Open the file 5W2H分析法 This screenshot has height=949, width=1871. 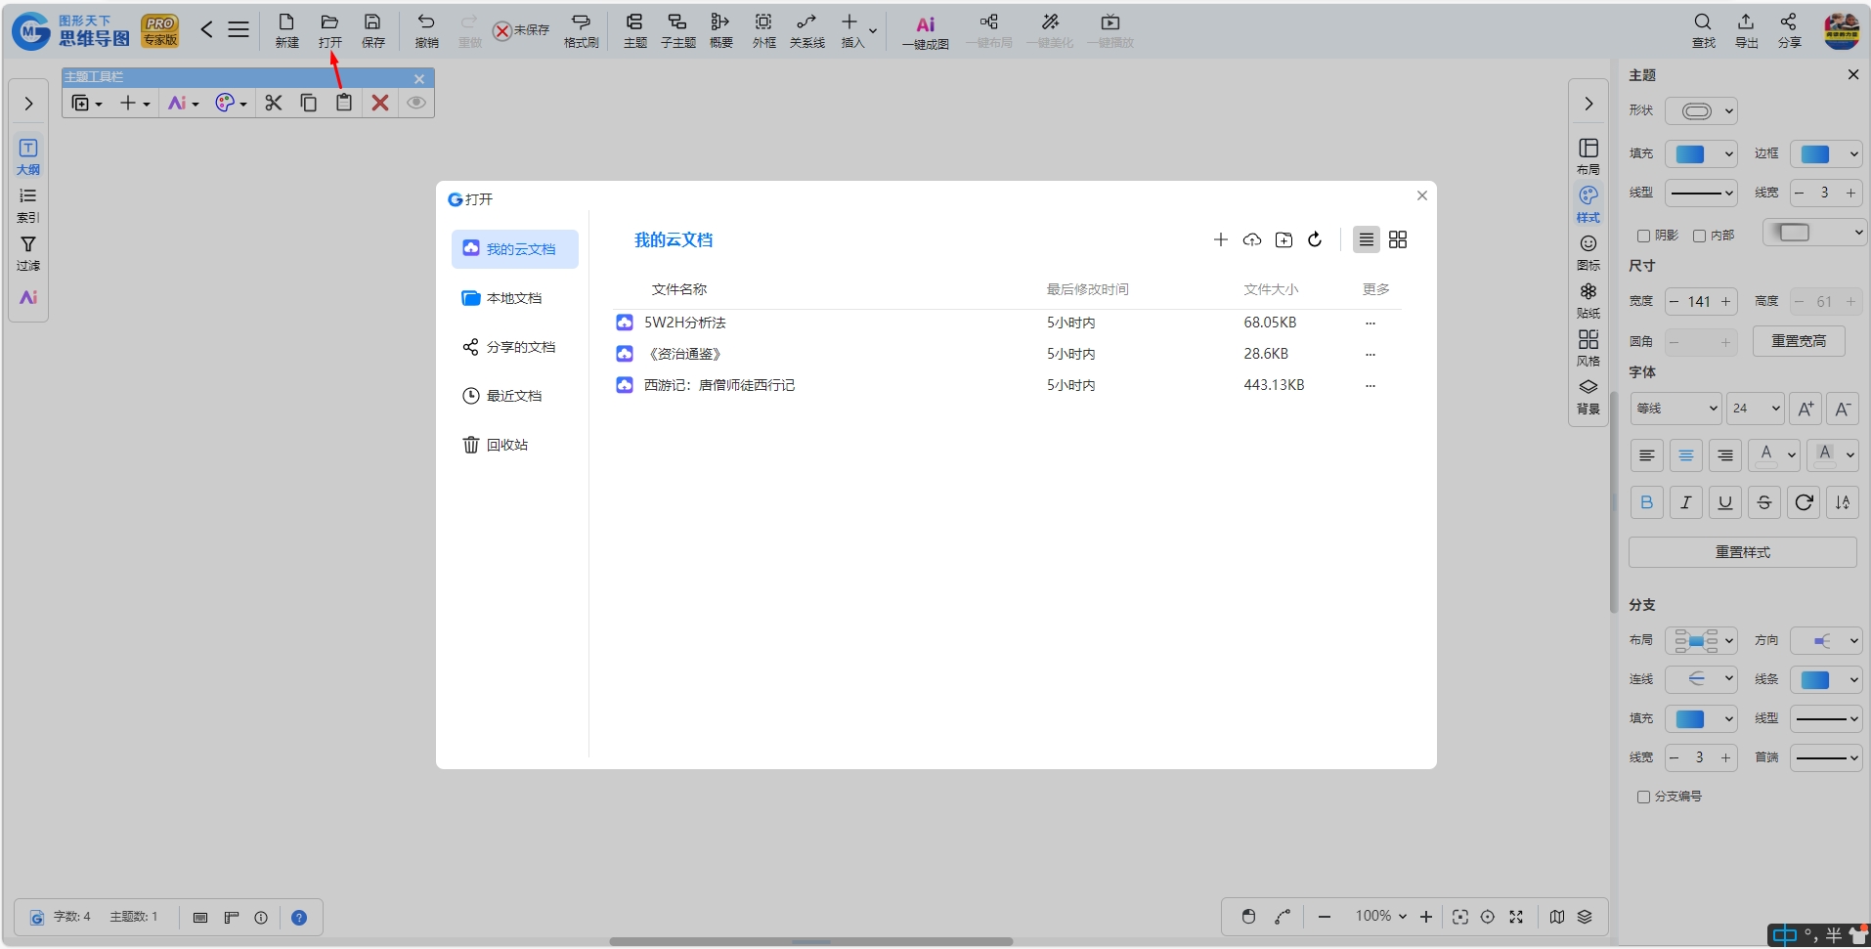684,323
